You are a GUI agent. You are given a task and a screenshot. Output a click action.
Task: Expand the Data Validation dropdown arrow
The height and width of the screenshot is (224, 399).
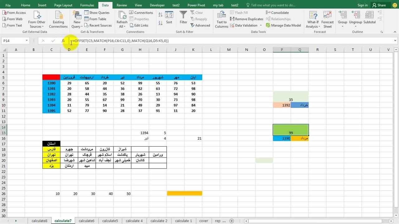261,26
